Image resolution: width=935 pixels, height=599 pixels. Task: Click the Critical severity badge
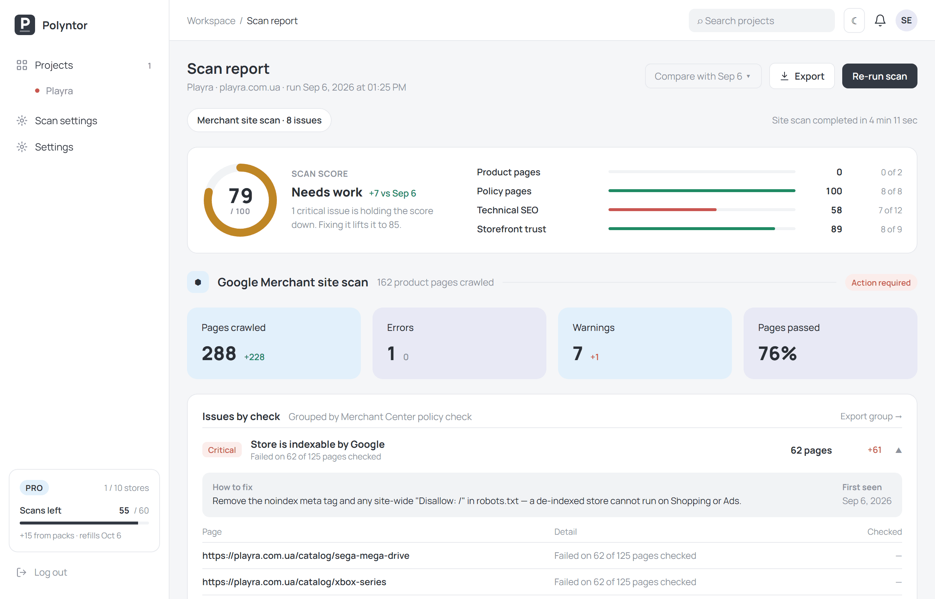222,450
